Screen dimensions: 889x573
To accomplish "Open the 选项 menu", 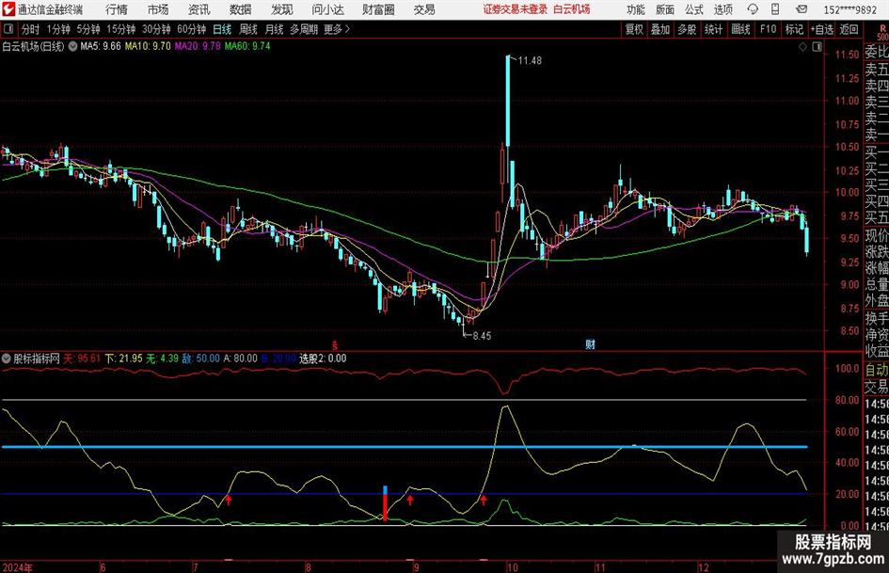I will [x=722, y=9].
